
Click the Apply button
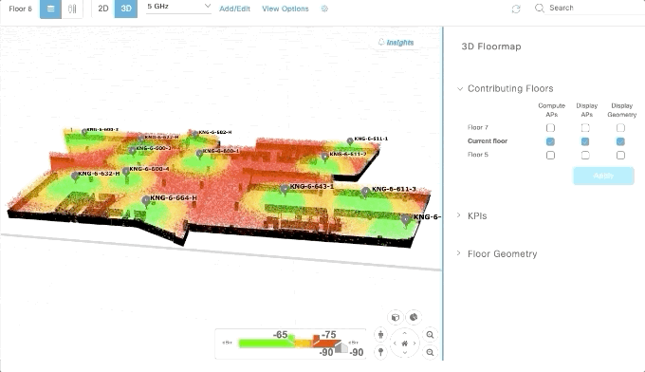point(603,176)
